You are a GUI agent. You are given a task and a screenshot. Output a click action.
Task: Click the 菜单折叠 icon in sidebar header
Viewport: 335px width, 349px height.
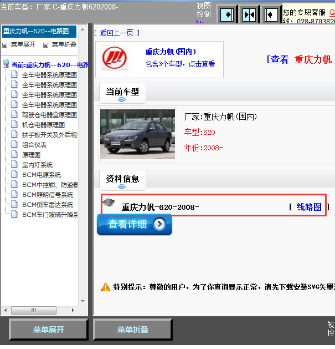point(45,45)
